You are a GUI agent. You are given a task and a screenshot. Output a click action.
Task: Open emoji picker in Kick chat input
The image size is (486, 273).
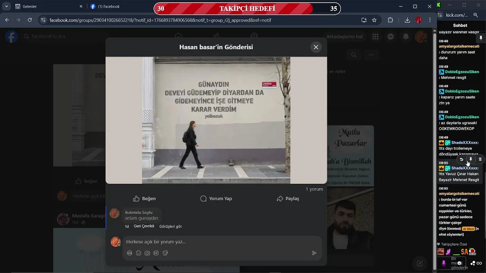(459, 263)
